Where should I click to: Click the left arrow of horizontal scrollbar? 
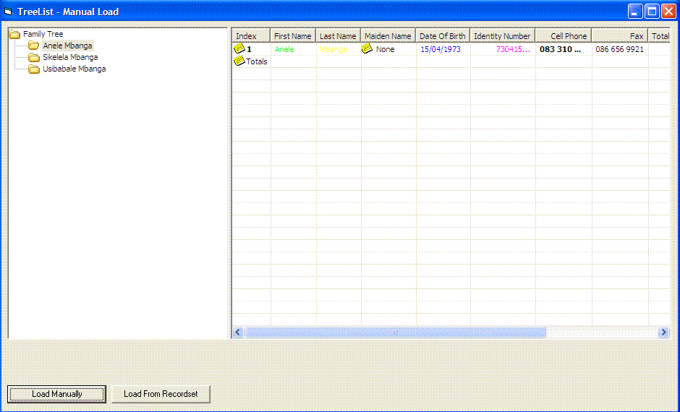[238, 332]
